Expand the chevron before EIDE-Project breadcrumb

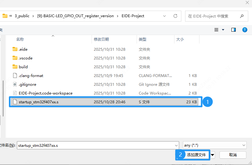pos(118,16)
